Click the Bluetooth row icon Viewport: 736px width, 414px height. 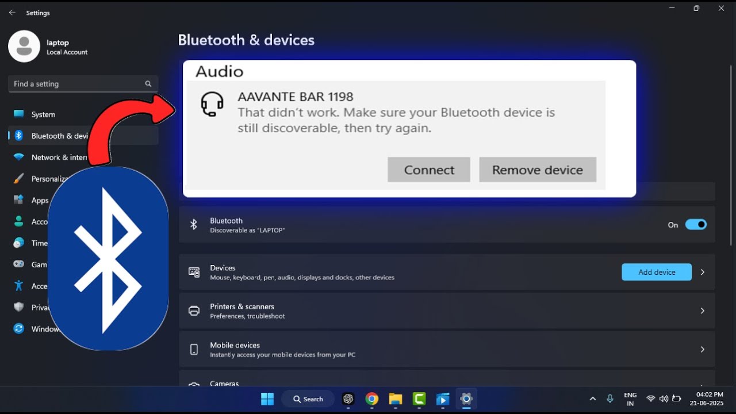(194, 225)
